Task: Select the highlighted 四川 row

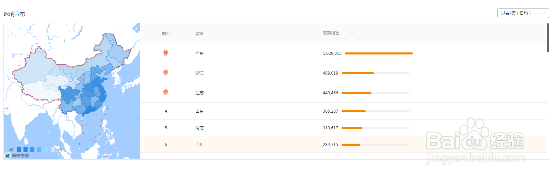Action: 343,145
